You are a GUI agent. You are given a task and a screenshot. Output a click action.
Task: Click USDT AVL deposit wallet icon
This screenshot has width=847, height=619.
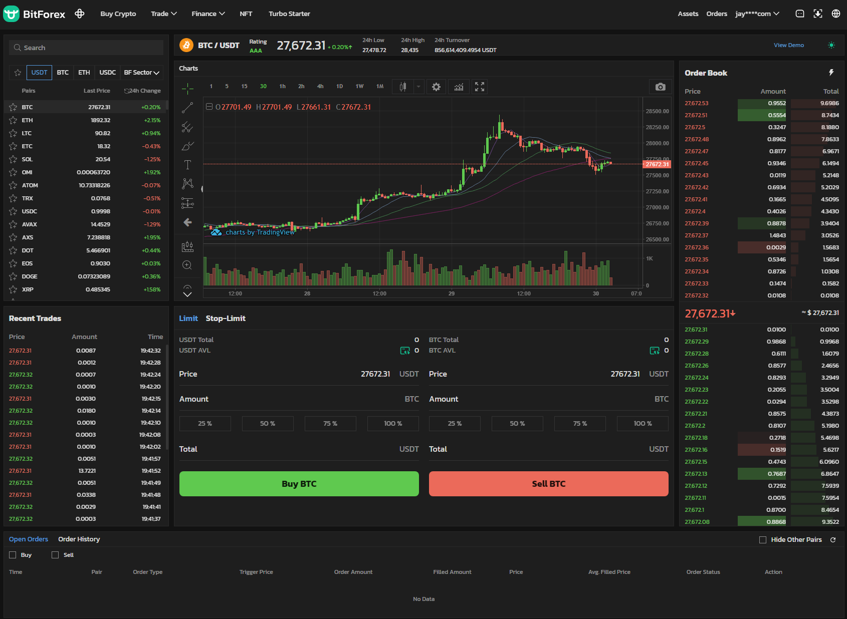405,351
